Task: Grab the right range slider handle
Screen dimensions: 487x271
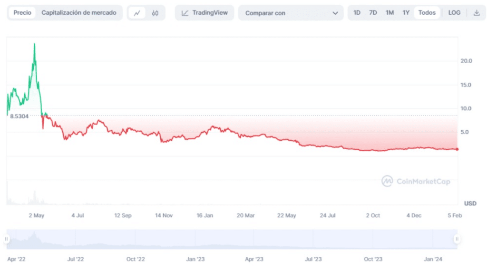Action: coord(457,239)
